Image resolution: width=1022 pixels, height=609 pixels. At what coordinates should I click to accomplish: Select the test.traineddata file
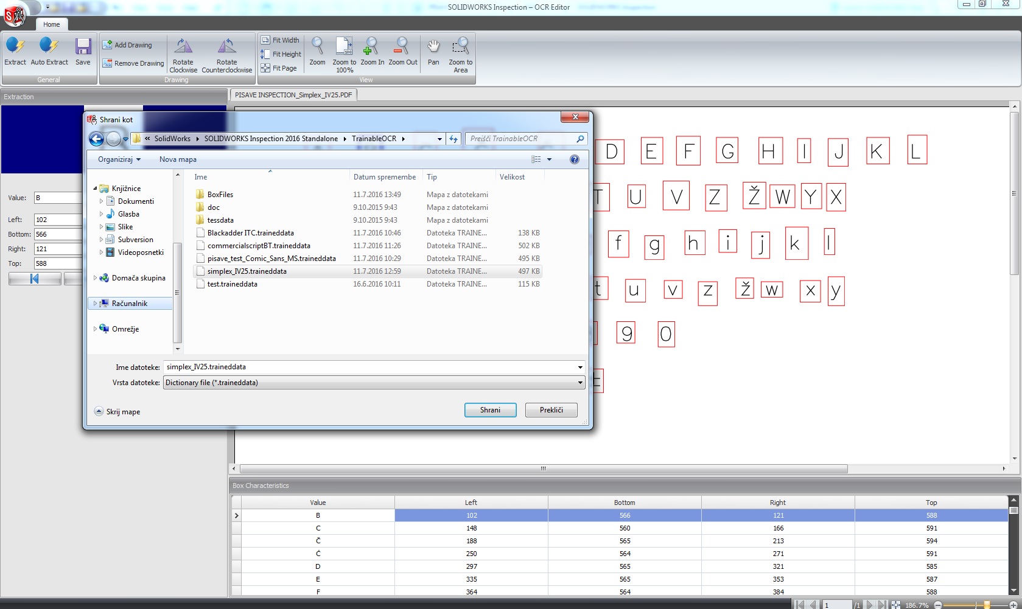[x=232, y=284]
